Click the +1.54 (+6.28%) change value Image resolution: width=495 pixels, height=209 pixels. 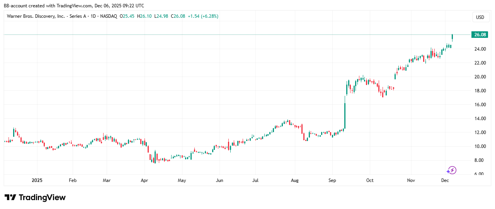tap(203, 16)
